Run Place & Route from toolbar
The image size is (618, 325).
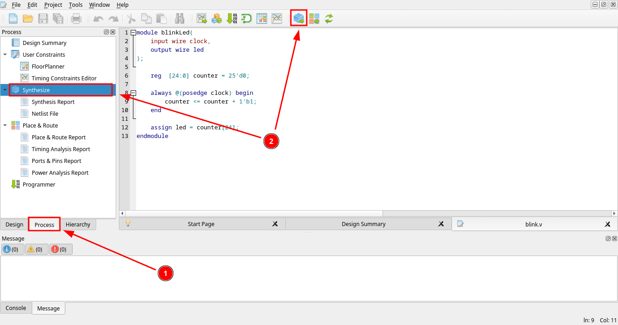(x=314, y=19)
